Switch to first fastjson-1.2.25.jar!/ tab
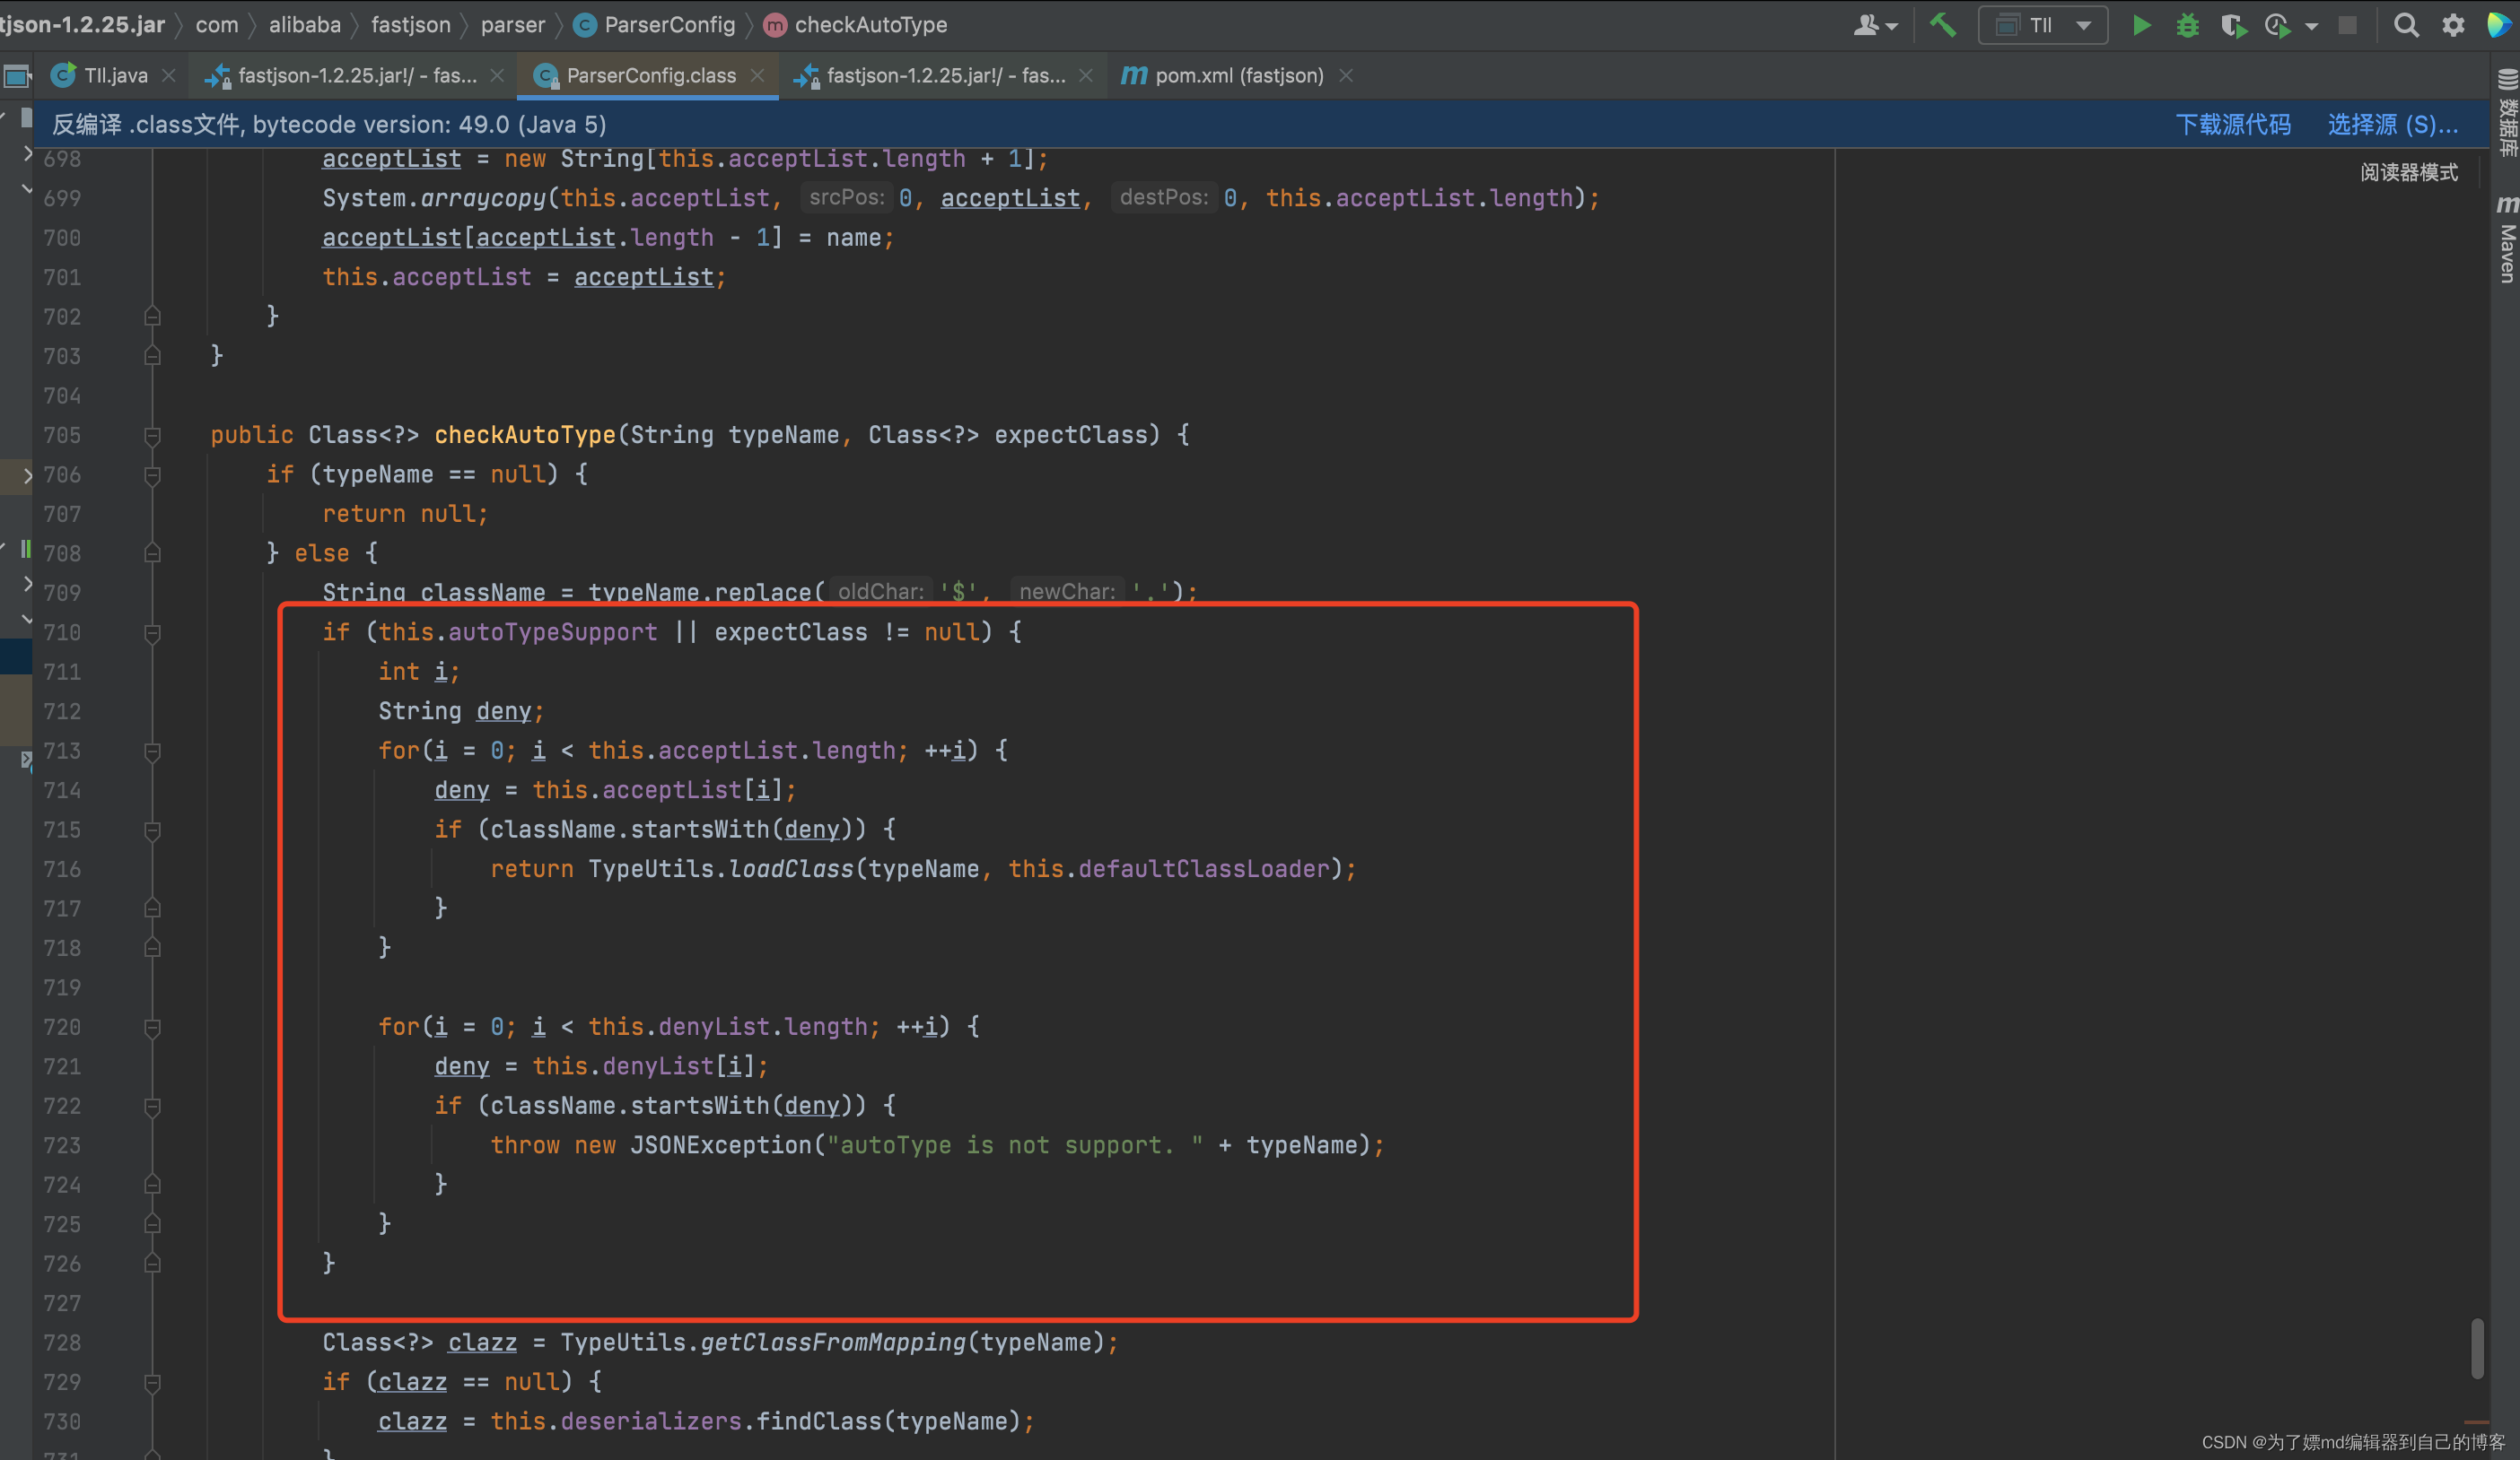 click(x=357, y=76)
